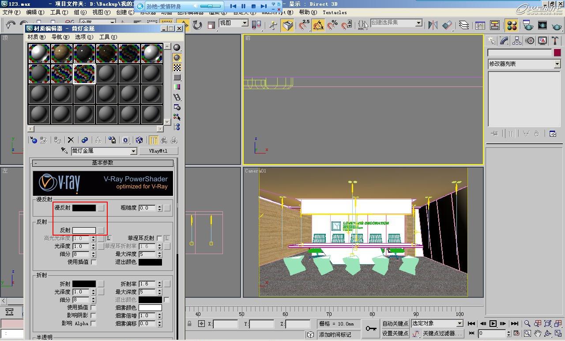Click Show Map in Viewport cube icon
This screenshot has height=341, width=565.
[139, 140]
